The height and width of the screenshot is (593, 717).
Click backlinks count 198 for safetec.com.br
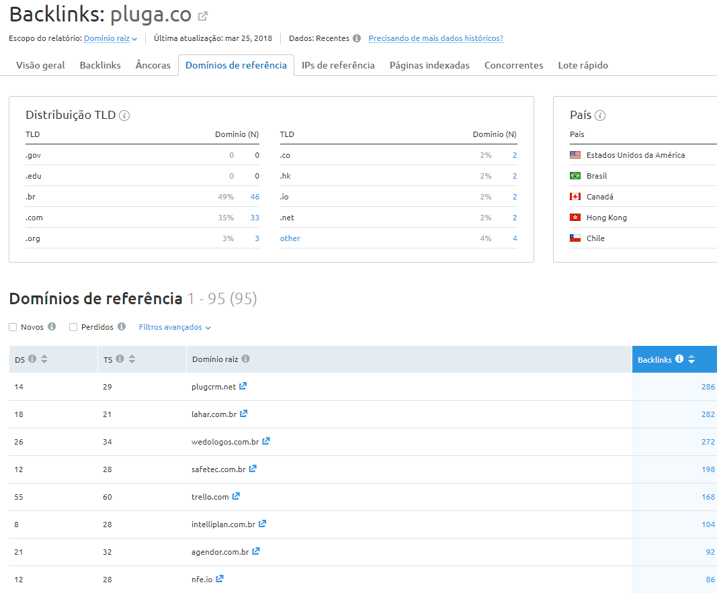tap(708, 469)
